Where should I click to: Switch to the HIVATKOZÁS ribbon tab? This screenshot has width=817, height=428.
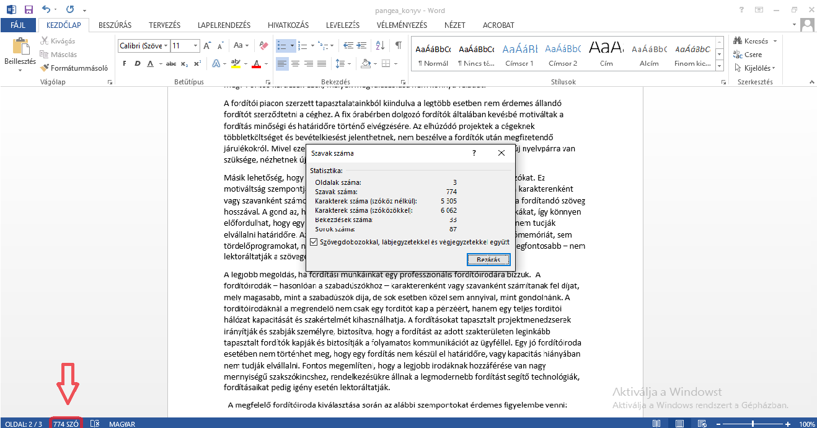[288, 25]
